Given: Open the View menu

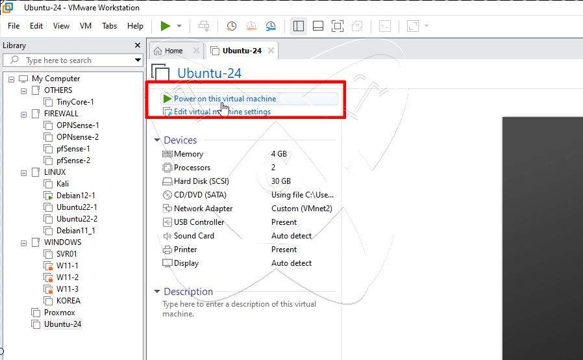Looking at the screenshot, I should click(61, 26).
